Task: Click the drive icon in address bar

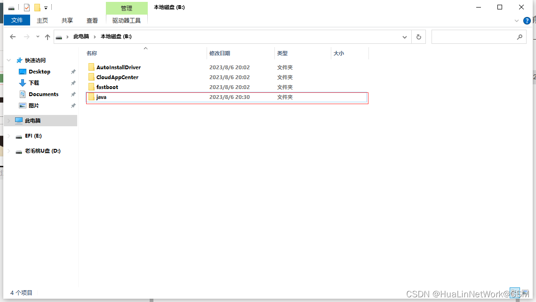Action: click(59, 37)
